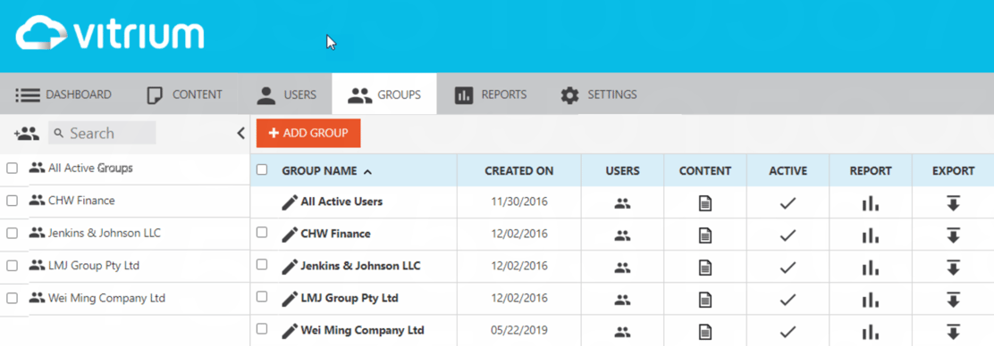Image resolution: width=994 pixels, height=346 pixels.
Task: Open the Settings tab
Action: 599,95
